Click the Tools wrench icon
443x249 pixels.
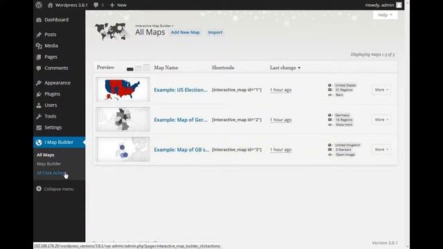coord(39,116)
